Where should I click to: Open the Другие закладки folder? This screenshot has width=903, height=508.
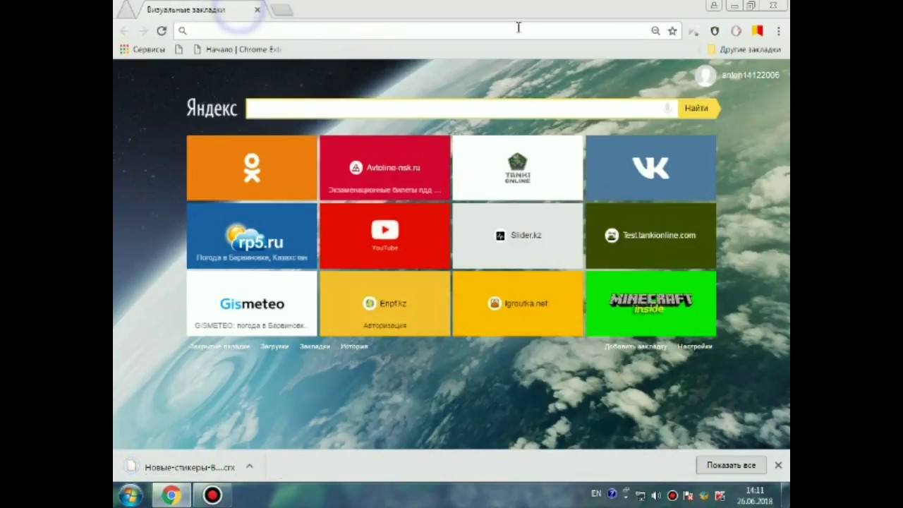pyautogui.click(x=744, y=49)
